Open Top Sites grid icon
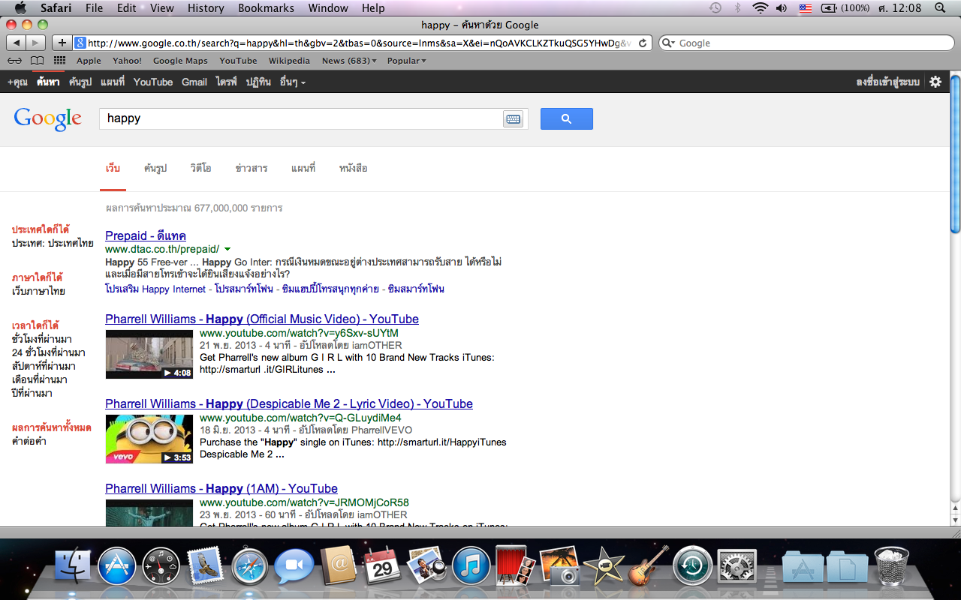This screenshot has width=961, height=600. pyautogui.click(x=59, y=61)
